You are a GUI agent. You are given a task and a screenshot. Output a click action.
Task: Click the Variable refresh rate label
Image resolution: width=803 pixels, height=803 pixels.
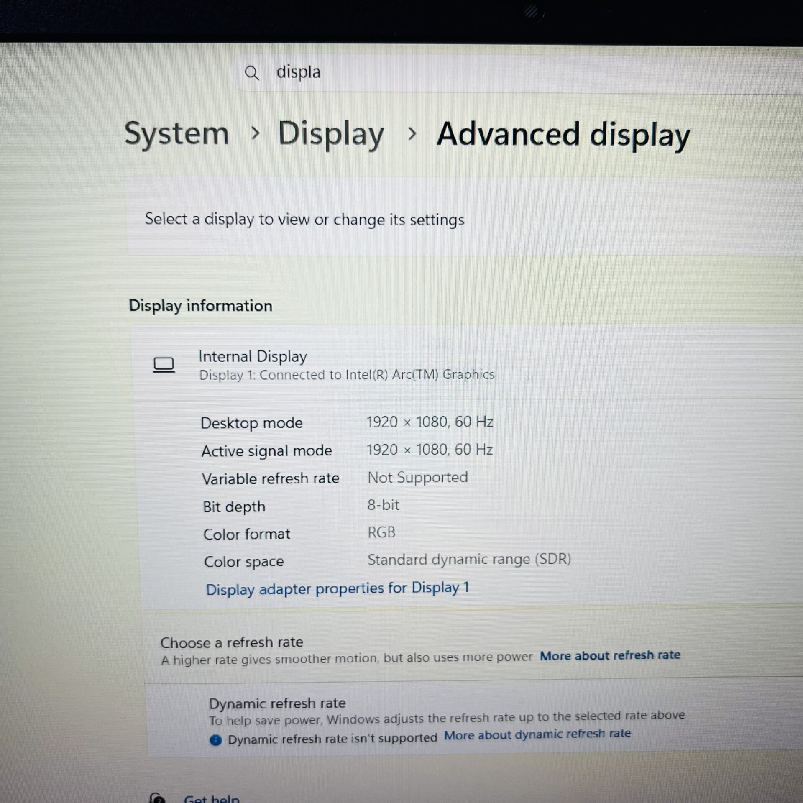coord(271,478)
